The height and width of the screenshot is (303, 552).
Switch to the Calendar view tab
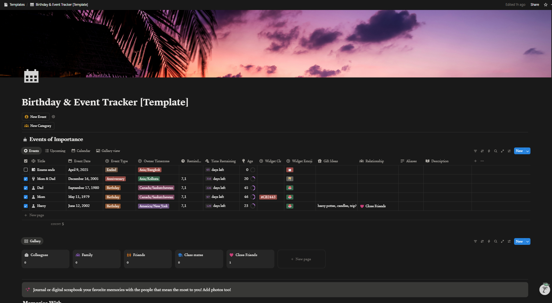pos(81,151)
